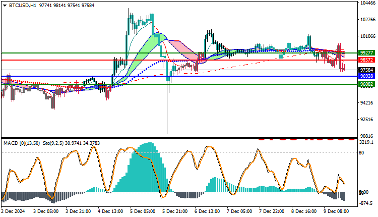This screenshot has width=378, height=217.
Task: Click the 5 Dec 05:00 time axis label
Action: tap(143, 211)
